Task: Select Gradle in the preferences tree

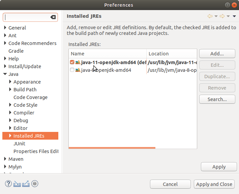Action: coord(16,51)
